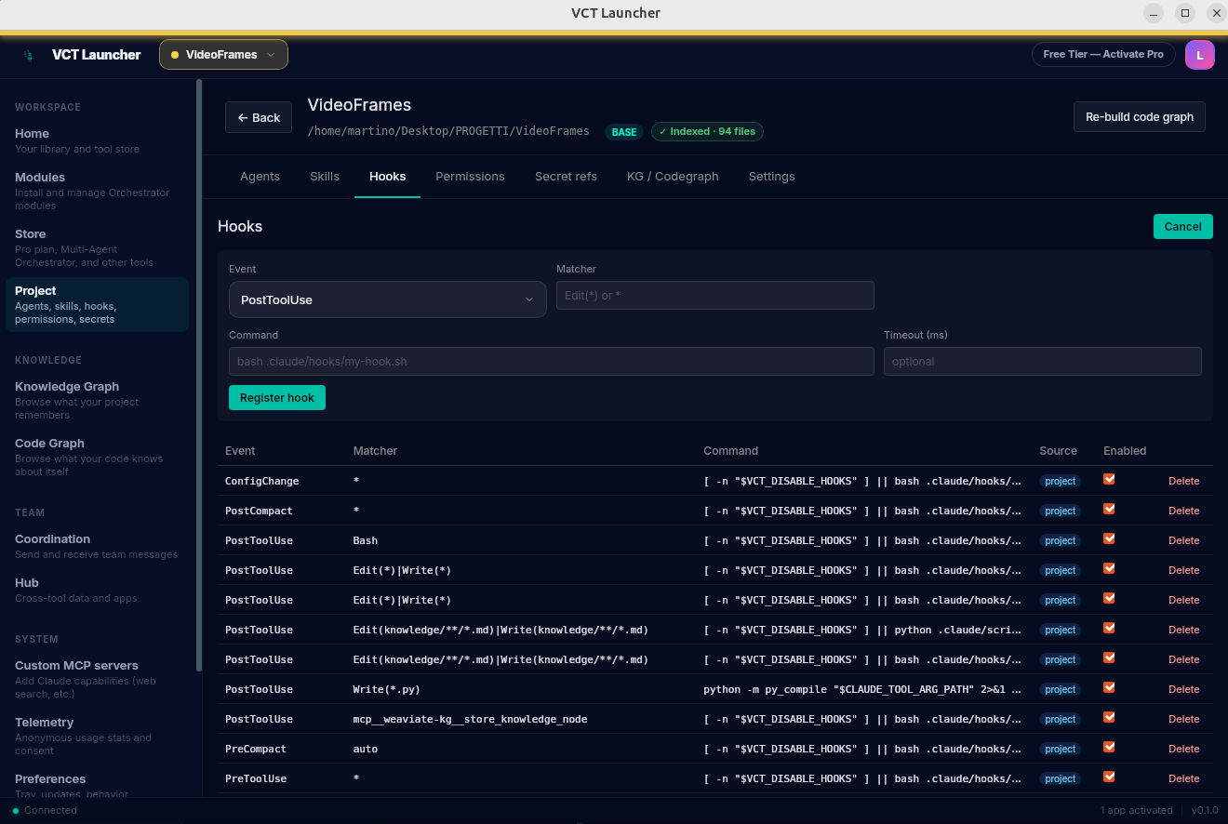Delete the PreCompact auto hook
The image size is (1228, 824).
tap(1183, 749)
